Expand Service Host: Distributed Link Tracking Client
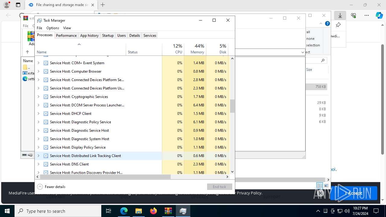Viewport: 386px width, 217px height. (38, 156)
